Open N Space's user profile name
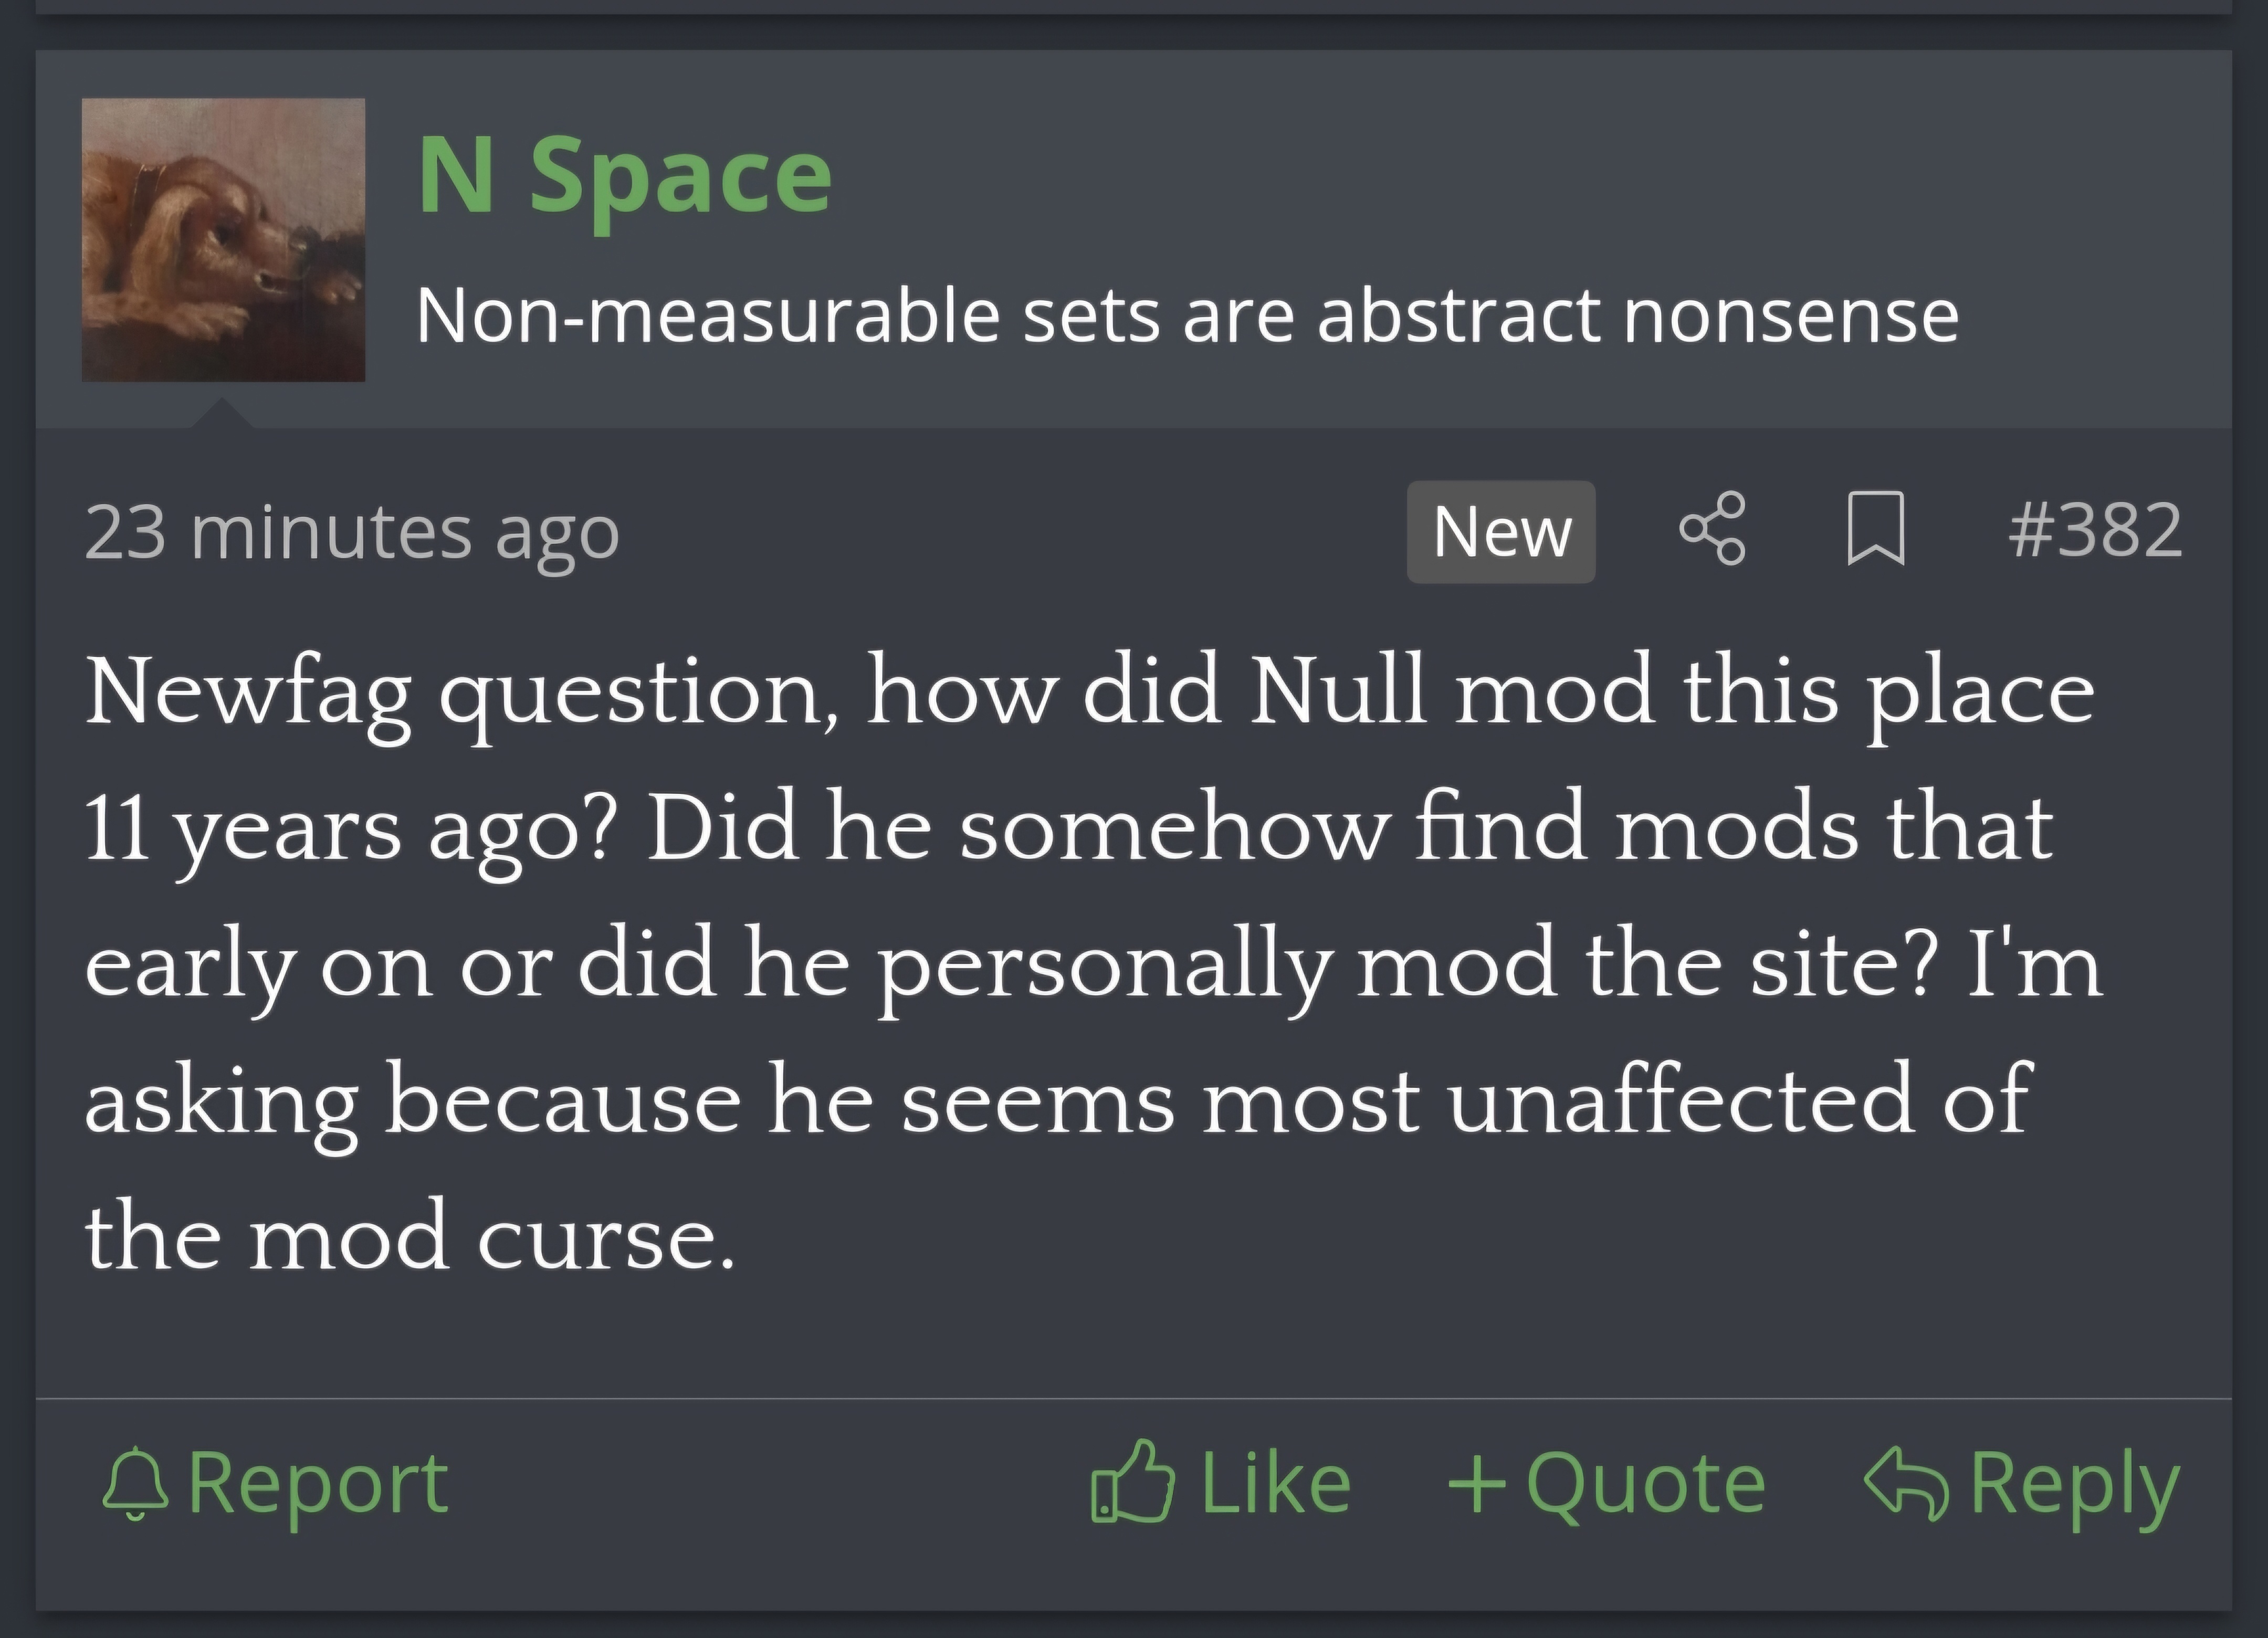This screenshot has width=2268, height=1638. pos(624,178)
